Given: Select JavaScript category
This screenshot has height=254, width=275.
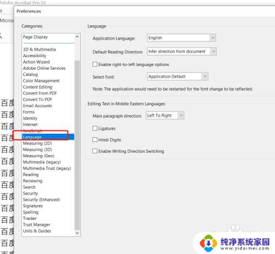Looking at the screenshot, I should 32,131.
